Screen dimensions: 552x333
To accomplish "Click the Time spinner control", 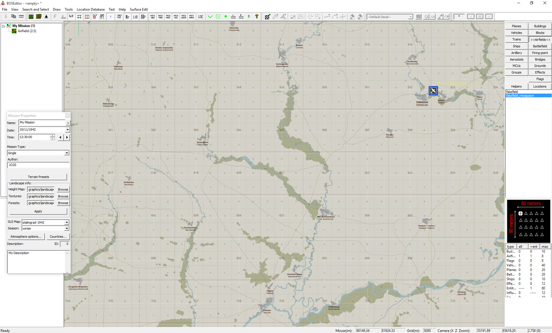I will click(x=52, y=137).
